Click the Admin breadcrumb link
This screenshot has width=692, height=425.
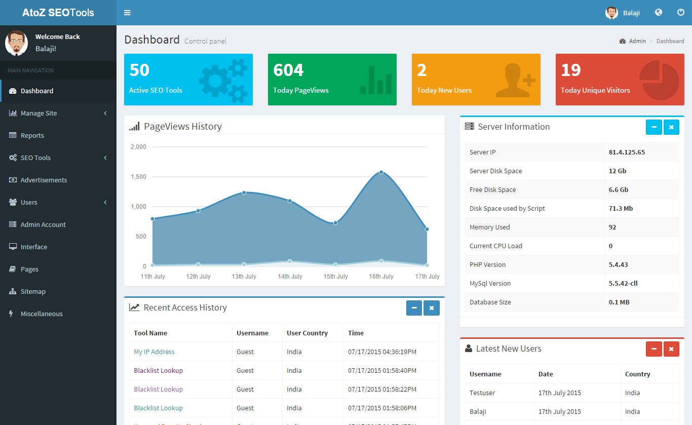637,41
